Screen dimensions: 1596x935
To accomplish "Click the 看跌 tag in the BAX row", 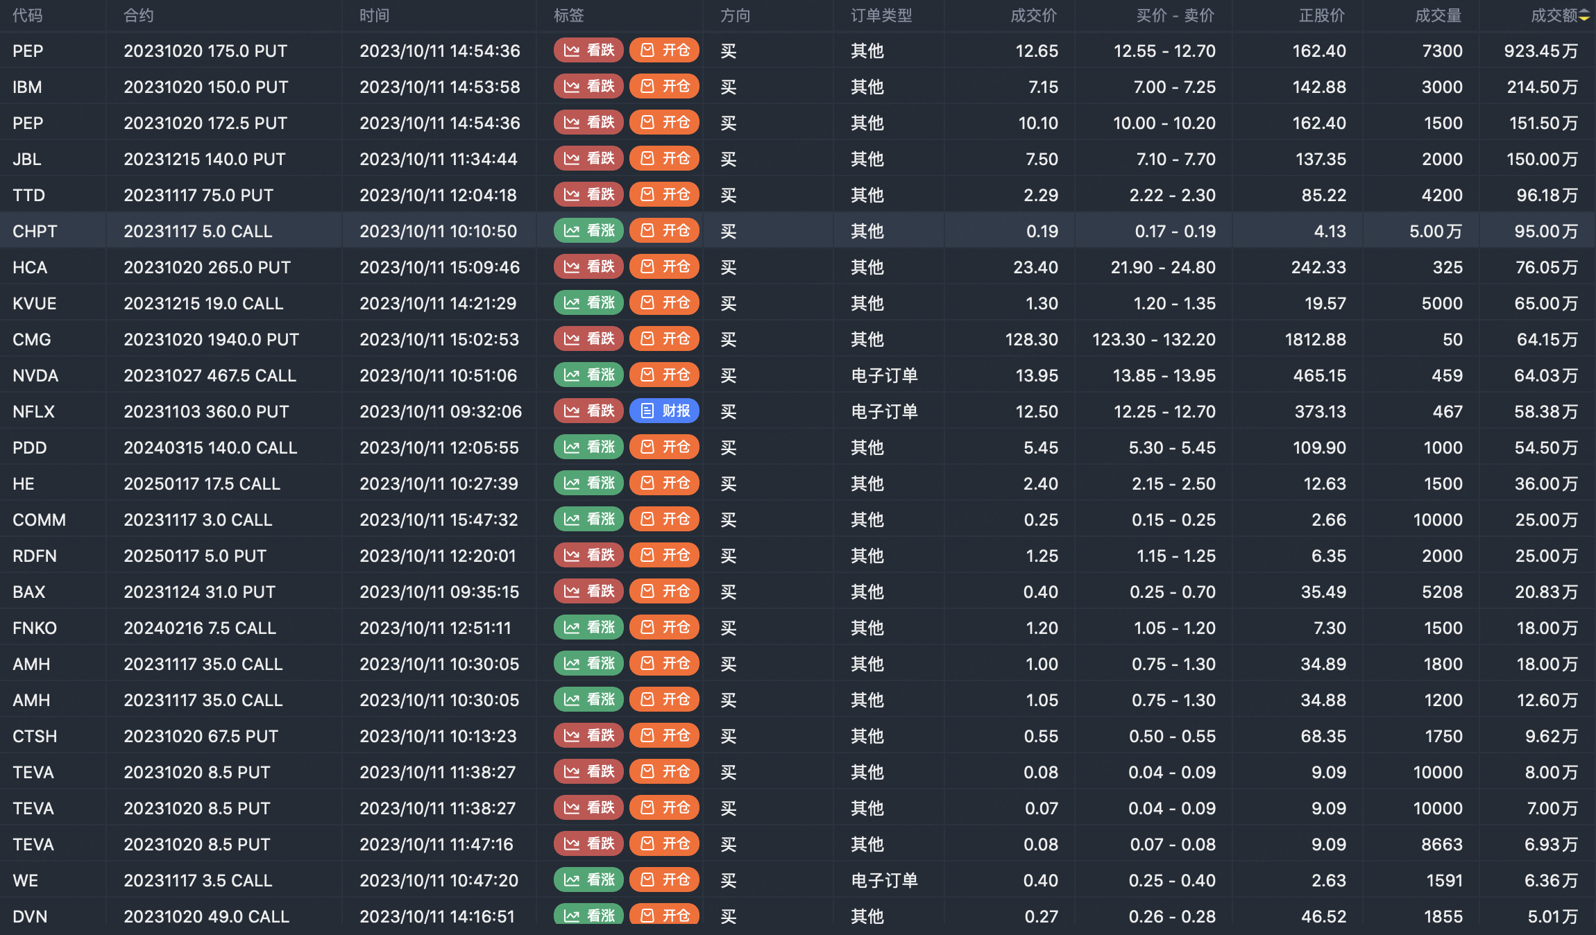I will 588,592.
